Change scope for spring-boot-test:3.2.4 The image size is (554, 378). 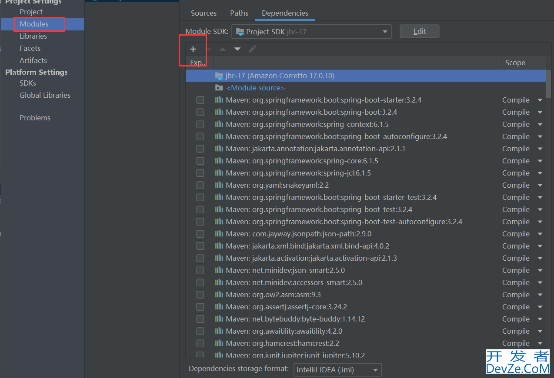540,209
